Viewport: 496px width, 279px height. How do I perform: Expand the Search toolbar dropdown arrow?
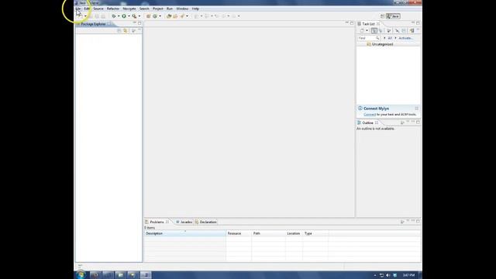tap(188, 16)
